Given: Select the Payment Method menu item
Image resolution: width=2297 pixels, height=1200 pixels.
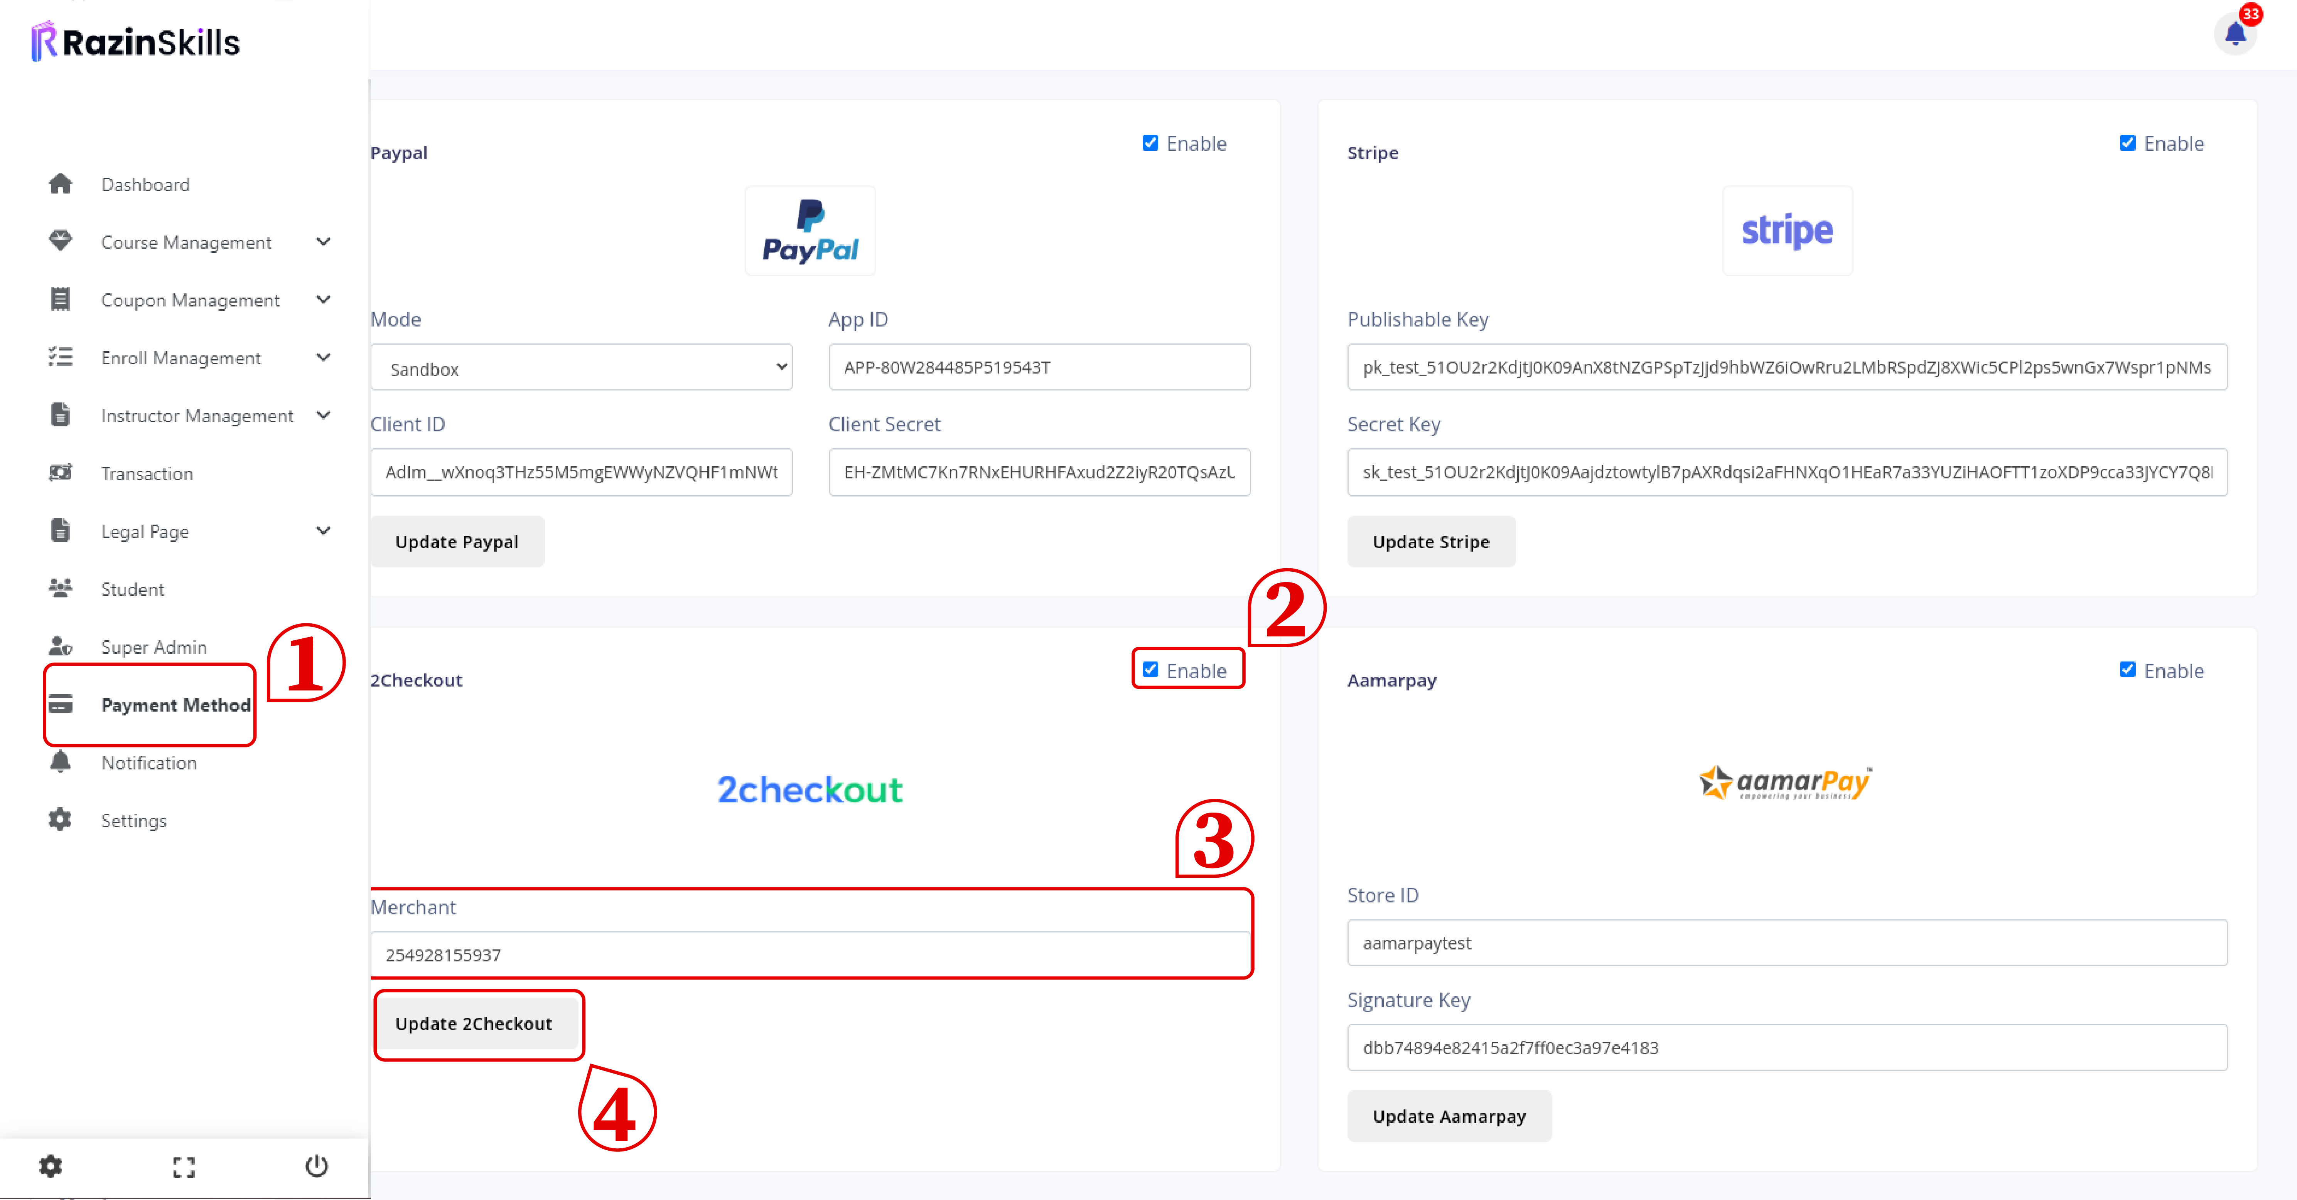Looking at the screenshot, I should tap(175, 705).
